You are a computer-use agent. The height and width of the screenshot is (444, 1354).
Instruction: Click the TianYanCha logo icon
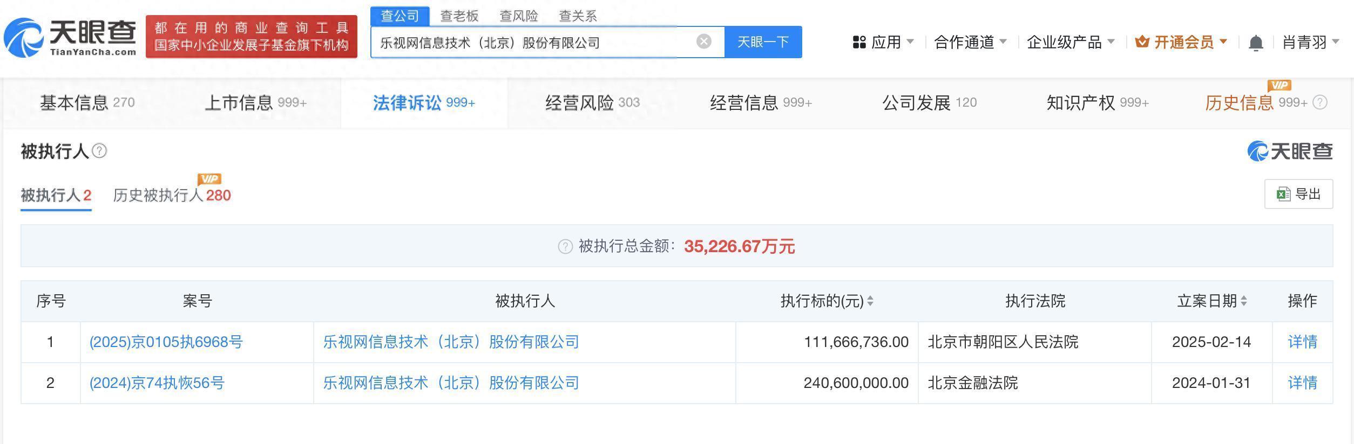tap(24, 37)
